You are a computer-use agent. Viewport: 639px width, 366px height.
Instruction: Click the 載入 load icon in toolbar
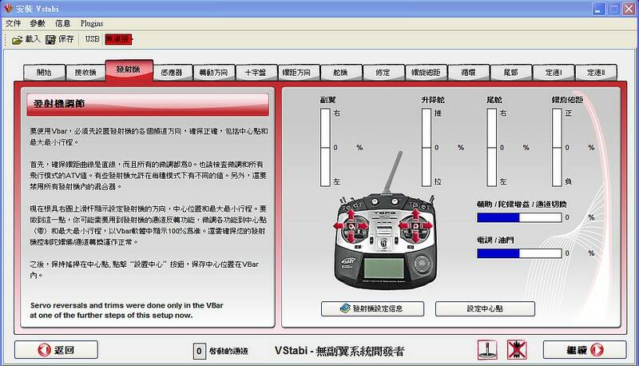(17, 40)
